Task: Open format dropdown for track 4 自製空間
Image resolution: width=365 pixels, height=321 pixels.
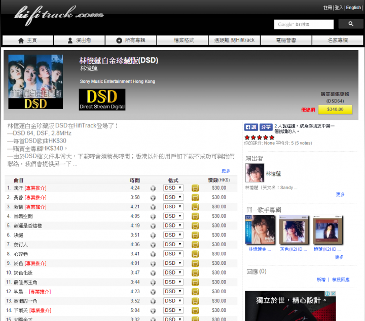Action: tap(173, 216)
